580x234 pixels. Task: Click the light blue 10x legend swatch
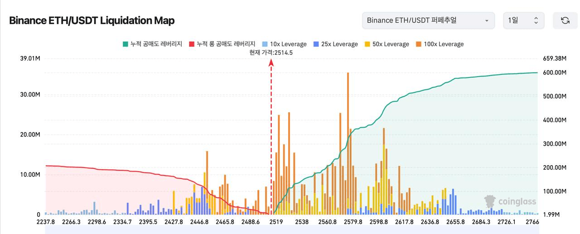point(265,44)
